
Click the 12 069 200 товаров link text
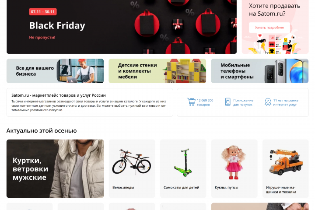click(x=205, y=102)
